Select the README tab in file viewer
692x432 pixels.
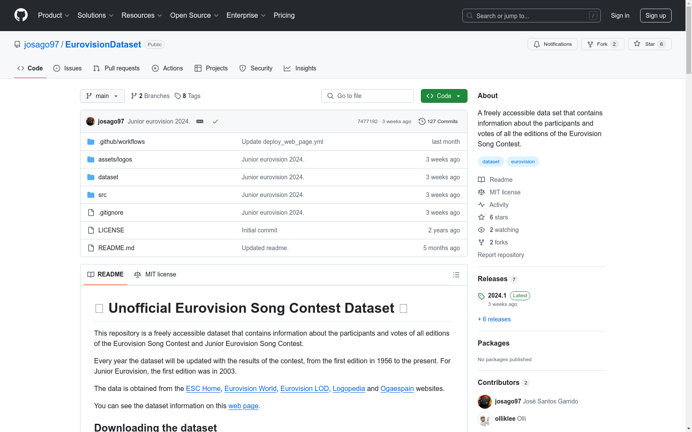coord(106,274)
